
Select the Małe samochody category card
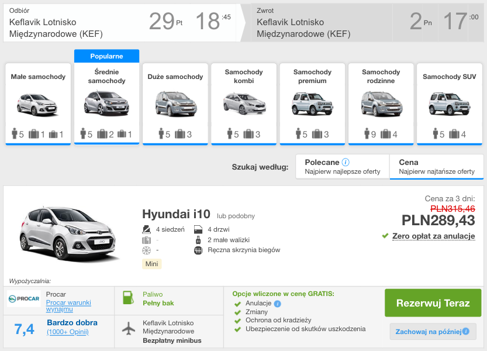point(38,104)
